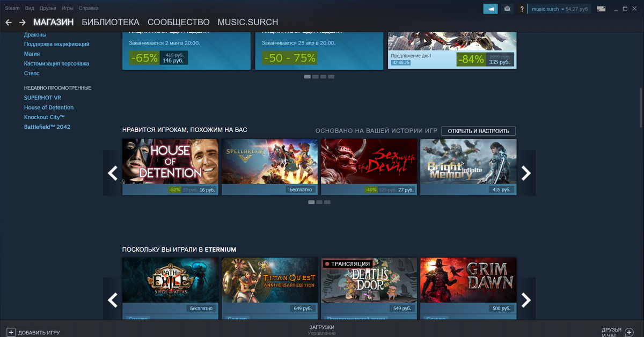The width and height of the screenshot is (644, 337).
Task: Open the Драконы tag link
Action: (x=35, y=34)
